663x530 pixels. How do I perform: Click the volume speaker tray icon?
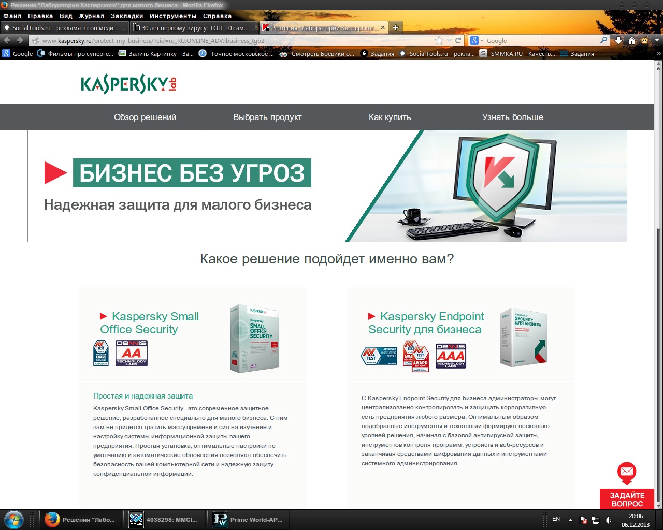tap(609, 520)
